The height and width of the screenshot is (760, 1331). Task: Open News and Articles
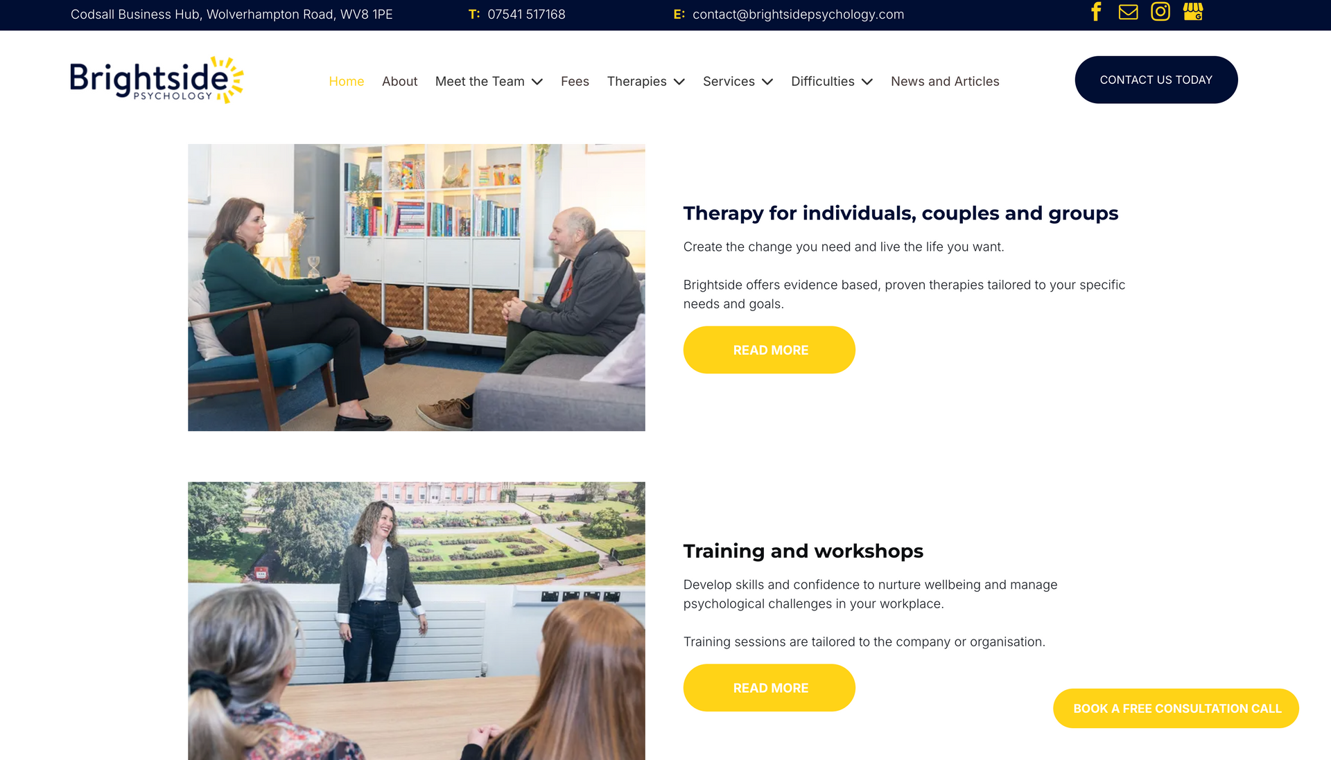[945, 82]
